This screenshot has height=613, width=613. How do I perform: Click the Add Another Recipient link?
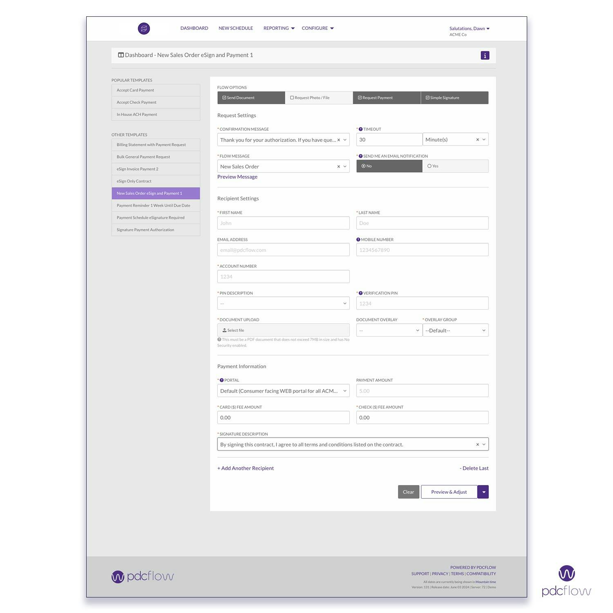pos(245,468)
